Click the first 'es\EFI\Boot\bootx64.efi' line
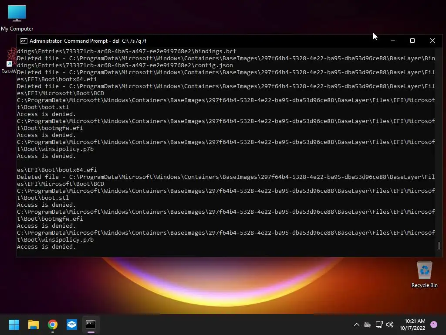The width and height of the screenshot is (446, 335). pos(57,79)
